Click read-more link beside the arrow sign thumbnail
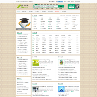 45,92
